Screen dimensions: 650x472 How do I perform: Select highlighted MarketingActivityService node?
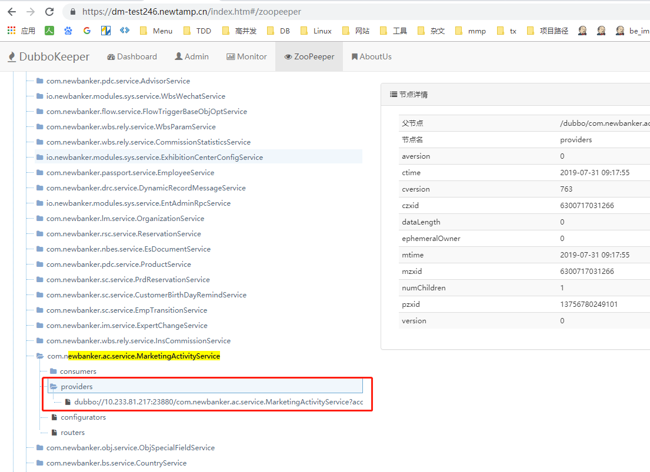pos(134,356)
